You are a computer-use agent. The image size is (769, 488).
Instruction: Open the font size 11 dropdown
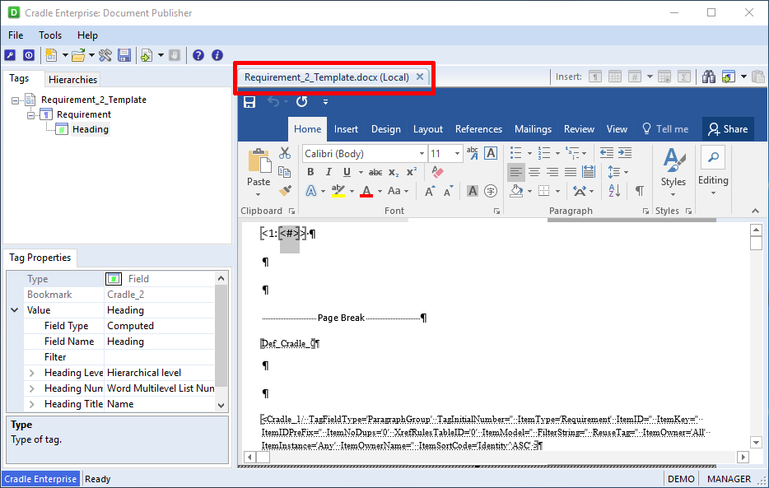tap(457, 154)
